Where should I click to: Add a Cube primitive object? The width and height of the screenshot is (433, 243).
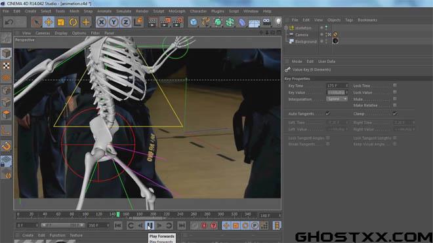(x=194, y=22)
